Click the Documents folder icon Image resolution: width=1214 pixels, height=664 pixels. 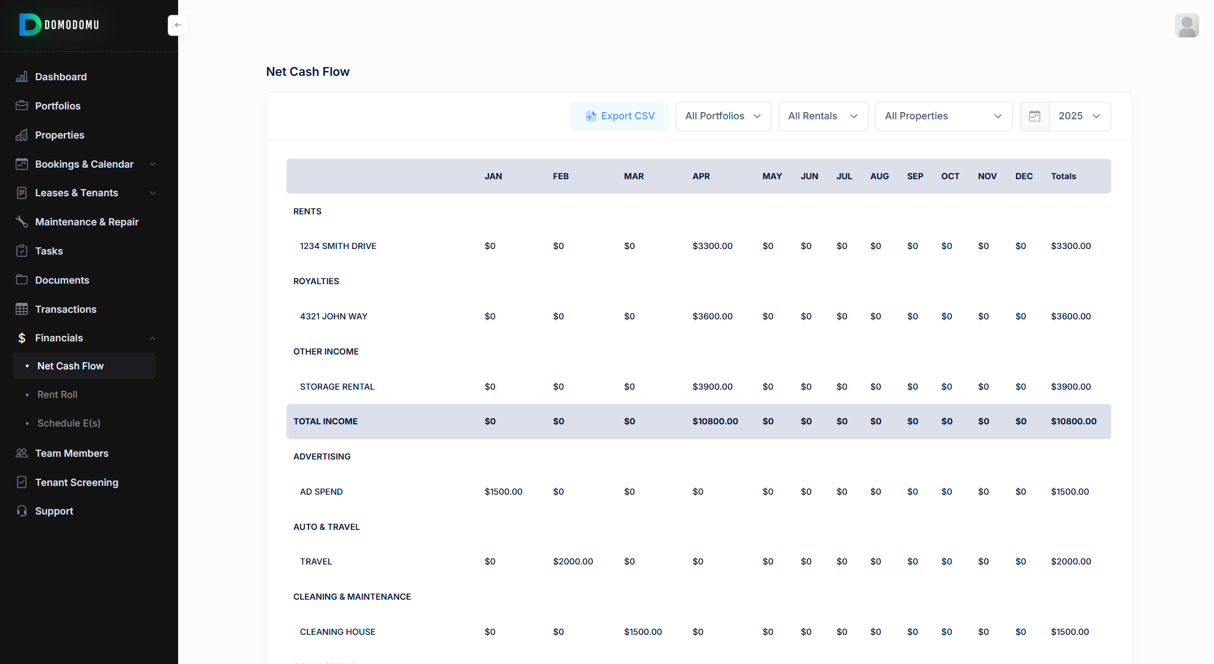tap(21, 280)
